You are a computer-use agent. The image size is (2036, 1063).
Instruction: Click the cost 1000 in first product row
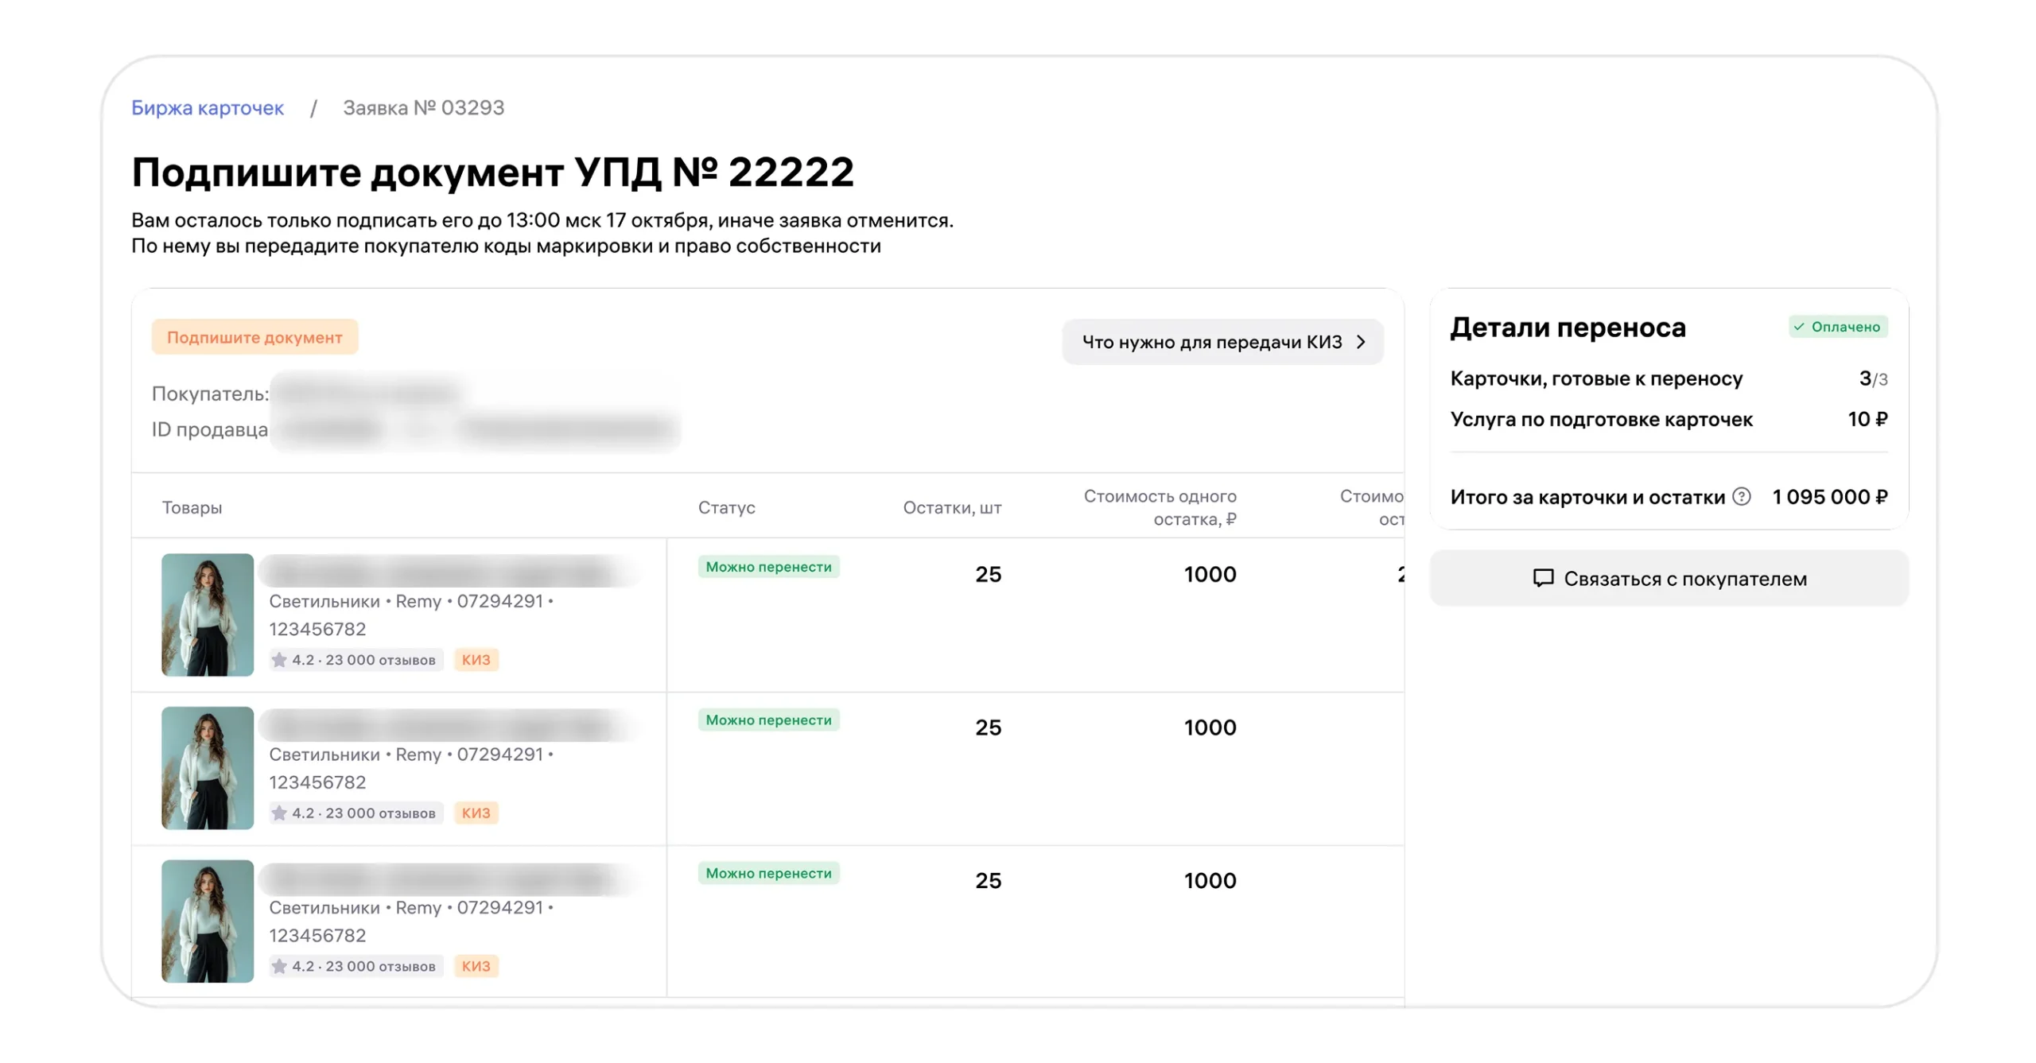(1210, 574)
